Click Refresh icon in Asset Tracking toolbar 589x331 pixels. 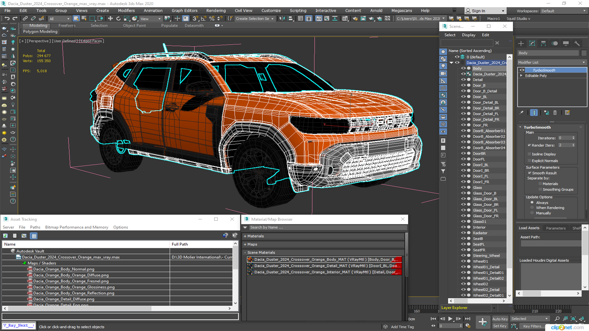[6, 236]
